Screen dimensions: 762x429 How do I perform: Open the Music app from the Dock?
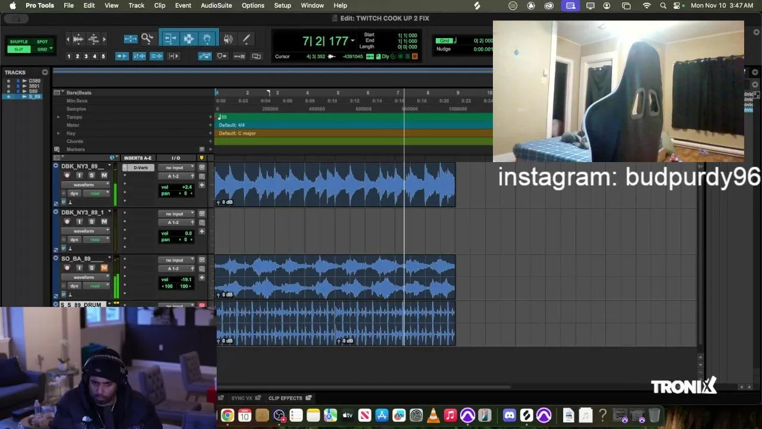451,415
